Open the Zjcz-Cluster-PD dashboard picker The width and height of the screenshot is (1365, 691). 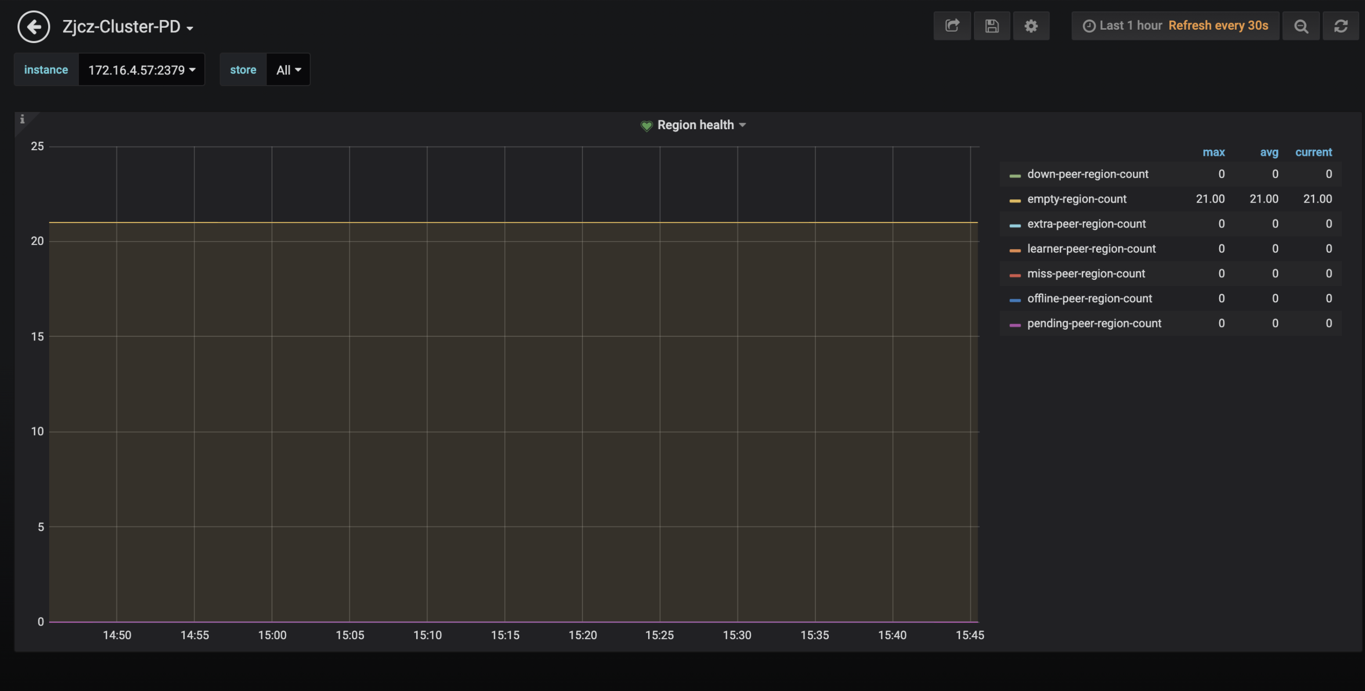point(128,27)
